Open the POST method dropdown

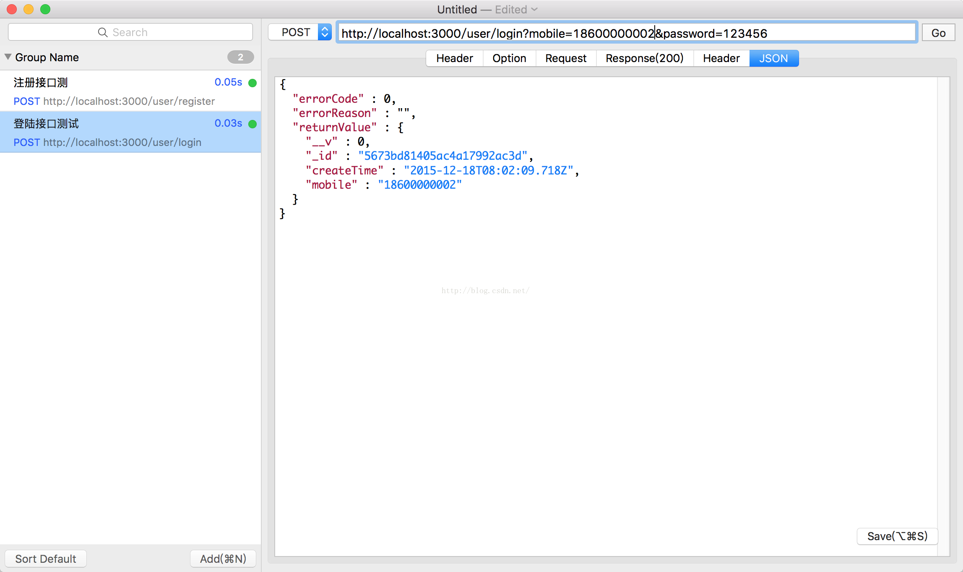(x=300, y=32)
